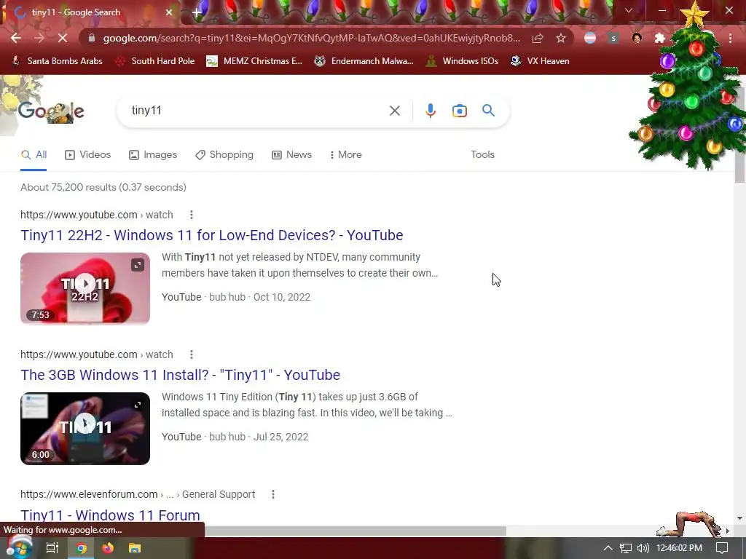Close the tiny11 Google Search tab
This screenshot has width=746, height=559.
[x=169, y=12]
